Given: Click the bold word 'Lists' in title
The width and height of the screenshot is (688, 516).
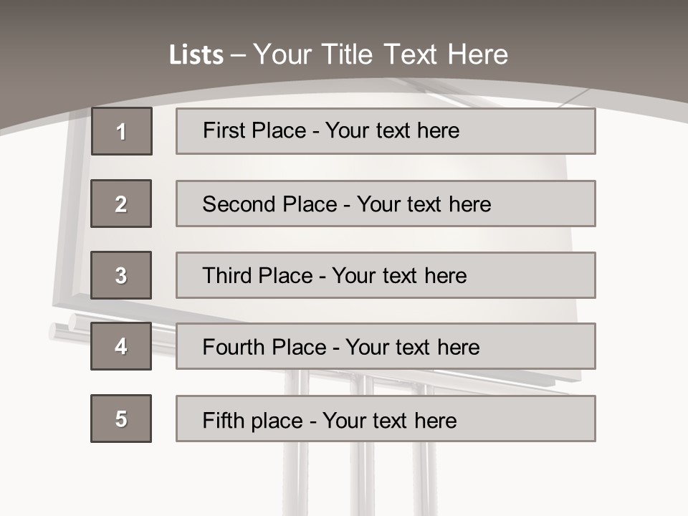Looking at the screenshot, I should 196,55.
